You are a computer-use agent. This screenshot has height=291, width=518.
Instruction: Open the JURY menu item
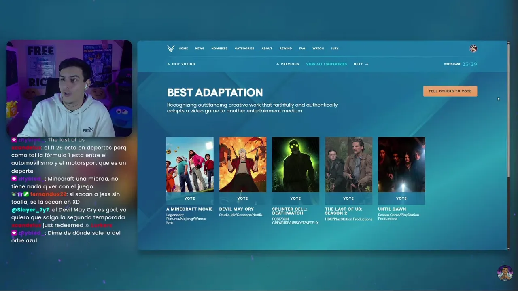point(335,48)
